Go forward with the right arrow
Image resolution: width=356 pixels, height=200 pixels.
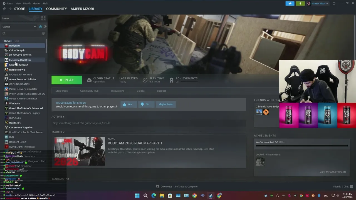[x=10, y=9]
